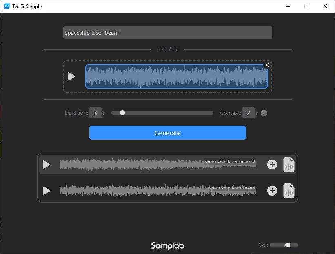Adjust the Duration slider handle
This screenshot has width=335, height=254.
[122, 113]
